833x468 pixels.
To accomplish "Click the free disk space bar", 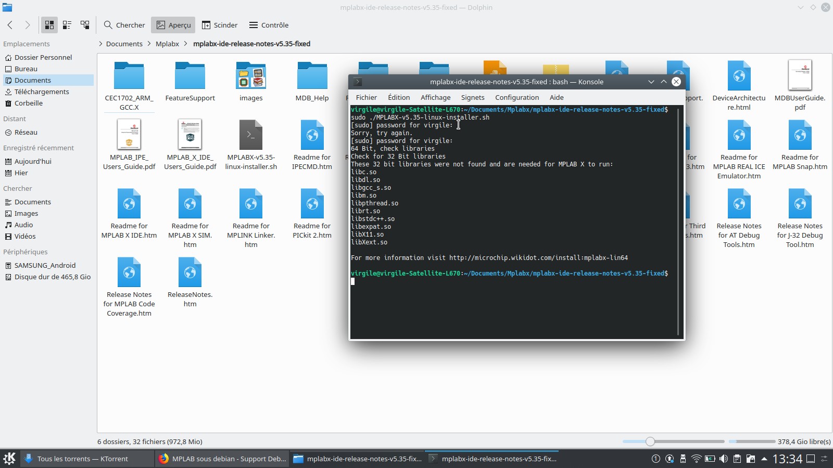I will pyautogui.click(x=752, y=441).
